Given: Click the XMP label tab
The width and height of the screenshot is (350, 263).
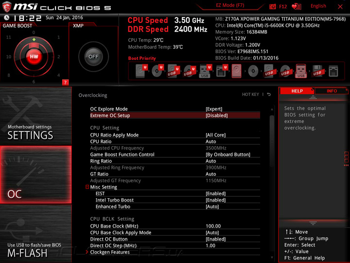Looking at the screenshot, I should [x=78, y=26].
